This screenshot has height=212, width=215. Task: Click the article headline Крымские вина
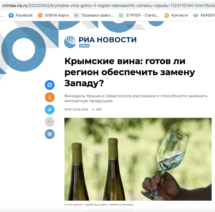(129, 72)
